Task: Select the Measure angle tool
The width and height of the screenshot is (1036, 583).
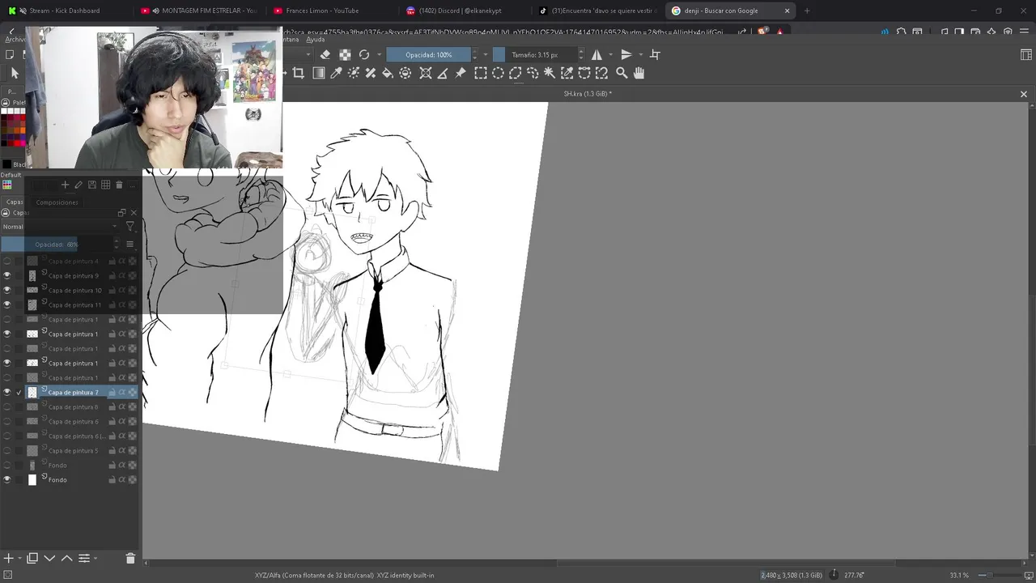Action: point(443,73)
